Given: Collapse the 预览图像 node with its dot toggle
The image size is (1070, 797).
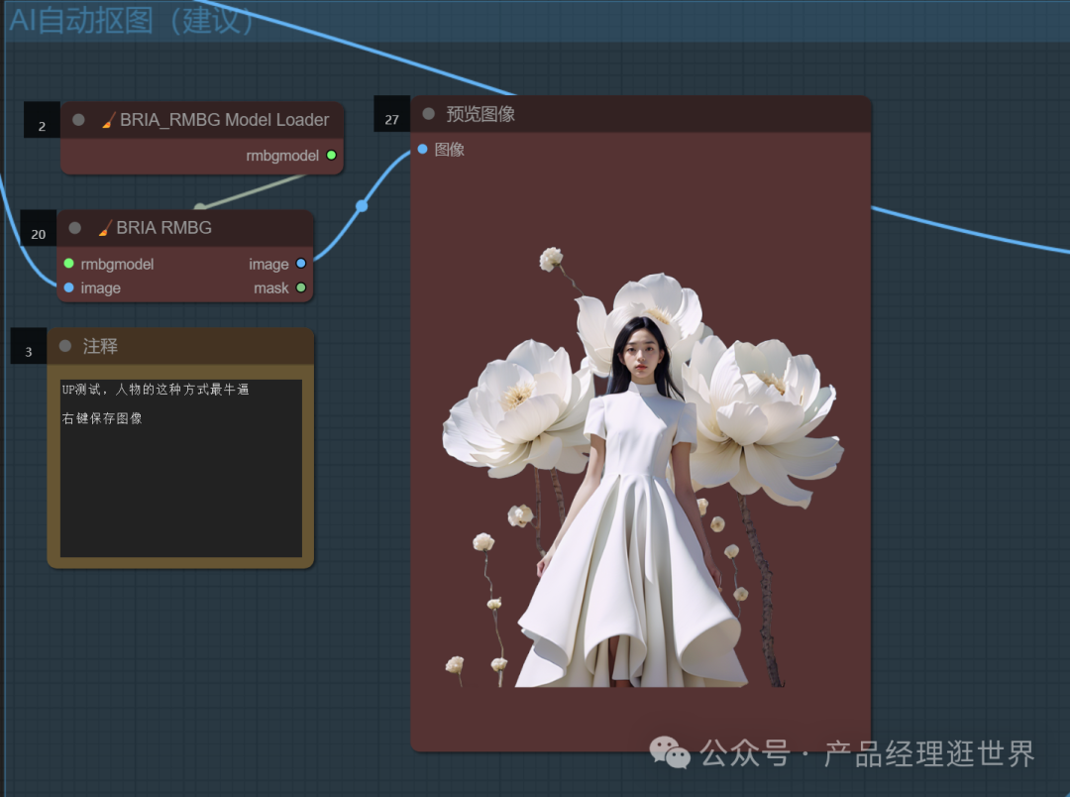Looking at the screenshot, I should (428, 113).
